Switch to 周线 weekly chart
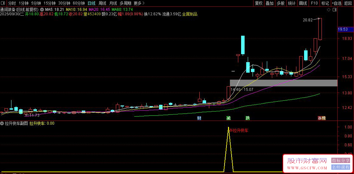 pyautogui.click(x=102, y=3)
